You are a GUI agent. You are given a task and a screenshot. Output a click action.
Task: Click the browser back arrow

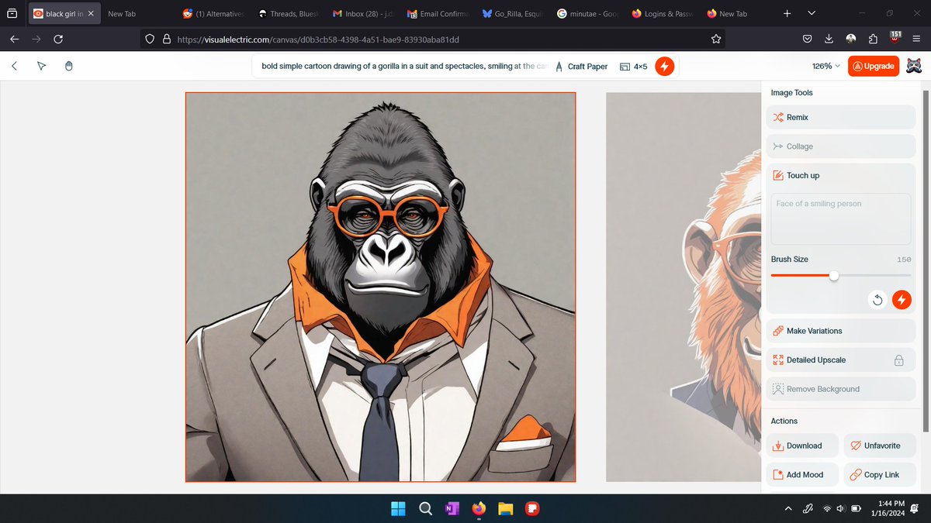14,39
